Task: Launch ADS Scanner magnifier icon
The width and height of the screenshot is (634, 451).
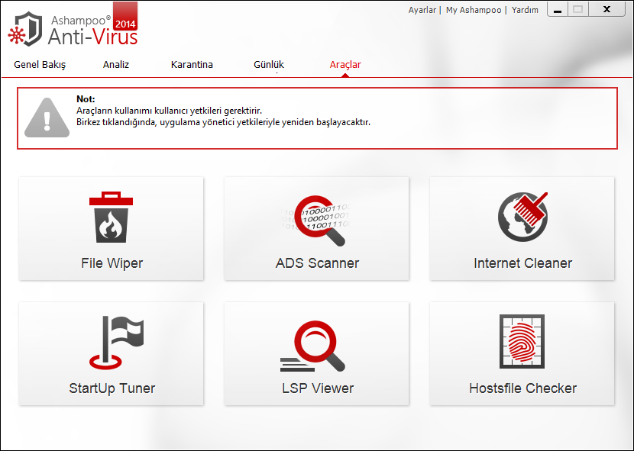Action: coord(316,221)
